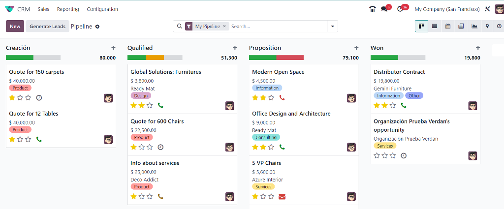Switch to Graph view

click(474, 27)
